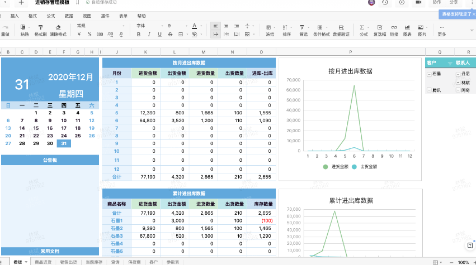Apply thousands separator 000 format
This screenshot has width=476, height=265.
coord(100,35)
